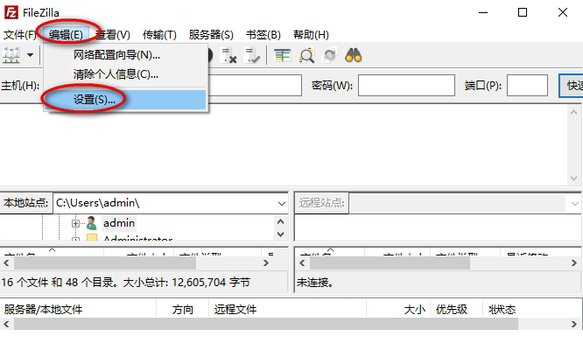The height and width of the screenshot is (343, 583).
Task: Maximize the FileZilla window
Action: click(523, 12)
